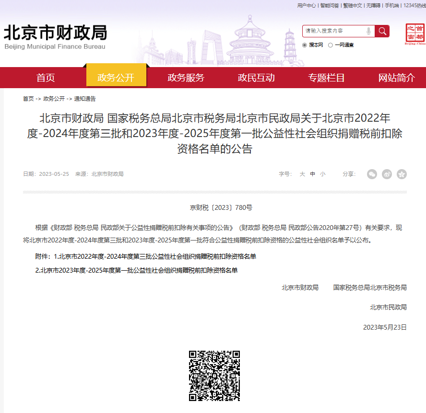This screenshot has width=426, height=413.
Task: Set font size to 中
Action: (x=312, y=174)
